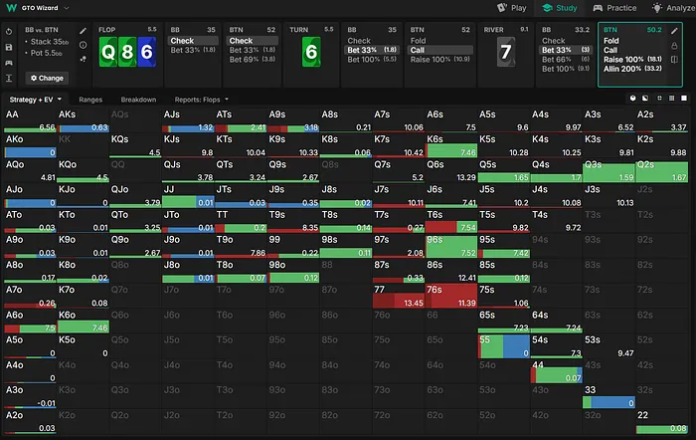Click the JJ hand cell
This screenshot has width=696, height=440.
pyautogui.click(x=188, y=195)
